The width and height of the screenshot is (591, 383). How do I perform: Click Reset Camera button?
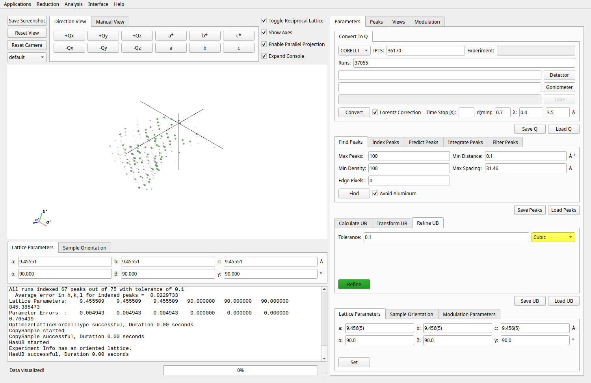coord(27,45)
